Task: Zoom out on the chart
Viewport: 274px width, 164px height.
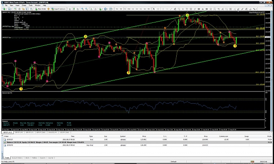Action: tap(86, 9)
